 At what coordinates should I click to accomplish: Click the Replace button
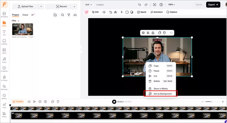(x=172, y=12)
